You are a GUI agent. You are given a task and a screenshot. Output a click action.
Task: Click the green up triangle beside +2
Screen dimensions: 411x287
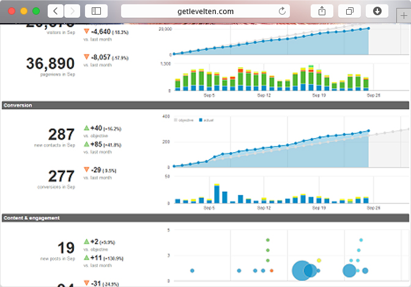click(86, 241)
